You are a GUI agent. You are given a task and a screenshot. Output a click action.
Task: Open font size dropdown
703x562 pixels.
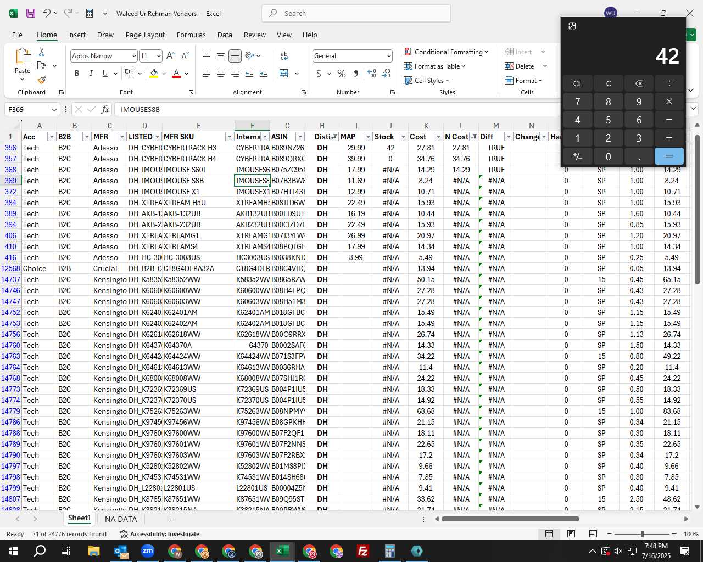[159, 56]
